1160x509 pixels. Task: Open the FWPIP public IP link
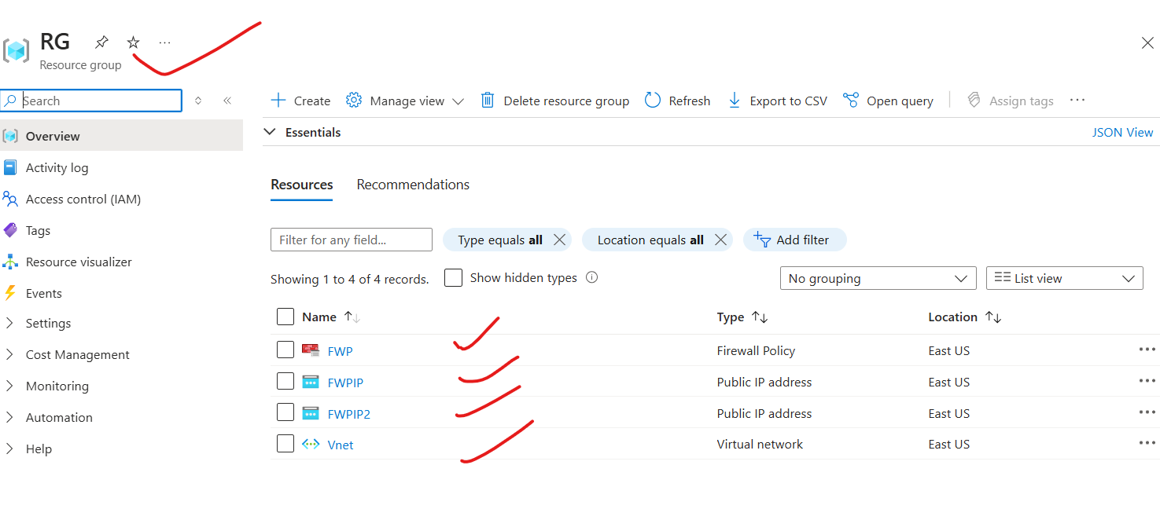coord(345,383)
